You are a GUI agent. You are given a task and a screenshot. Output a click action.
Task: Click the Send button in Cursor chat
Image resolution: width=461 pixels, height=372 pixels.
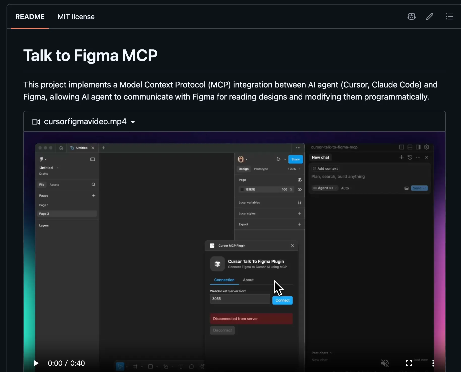pos(419,188)
